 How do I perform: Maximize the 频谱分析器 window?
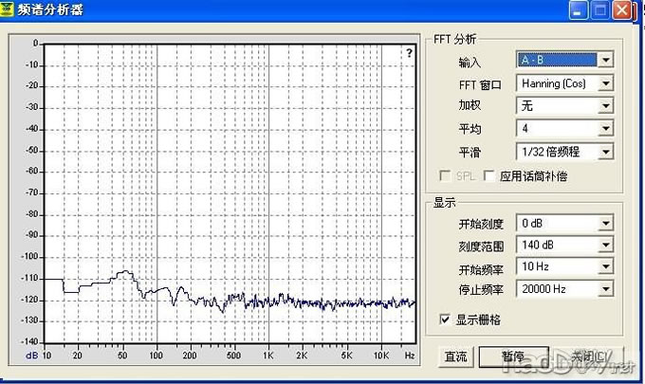[599, 11]
